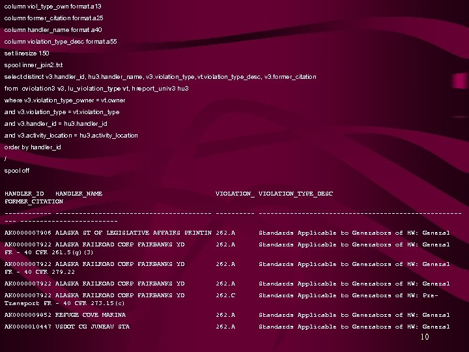Click the 'spool inner_join2.txt' line

33,65
